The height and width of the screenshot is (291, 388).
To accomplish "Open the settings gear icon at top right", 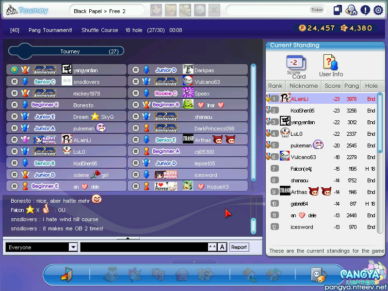I will pos(378,10).
